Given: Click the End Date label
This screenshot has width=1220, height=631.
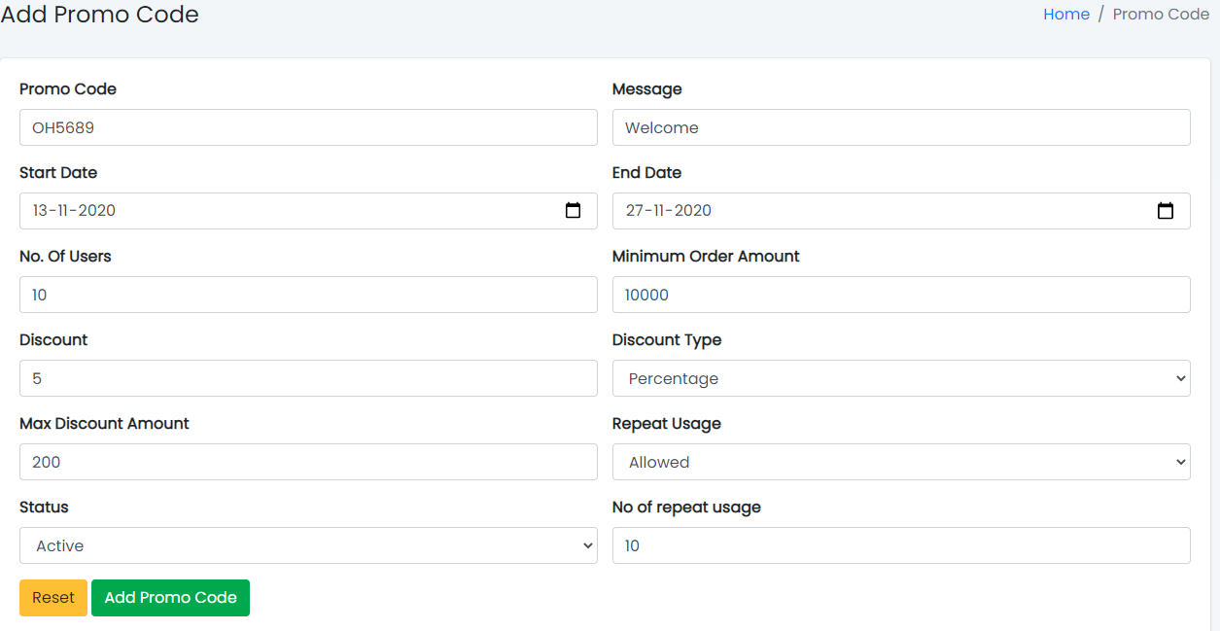Looking at the screenshot, I should 647,173.
